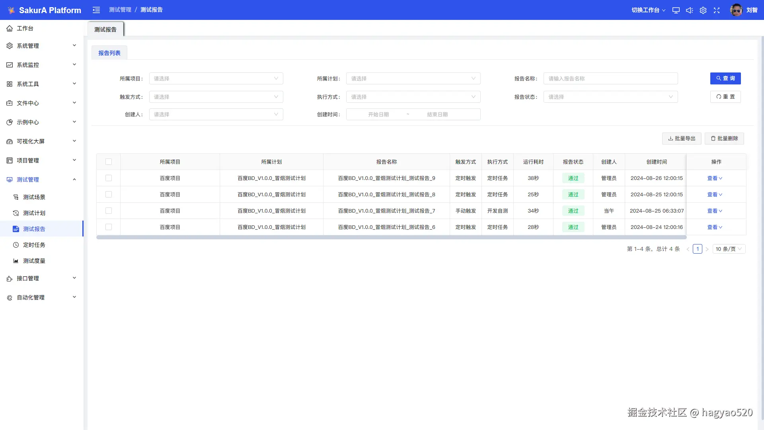Image resolution: width=764 pixels, height=430 pixels.
Task: Open the 所属项目 filter dropdown
Action: 216,78
